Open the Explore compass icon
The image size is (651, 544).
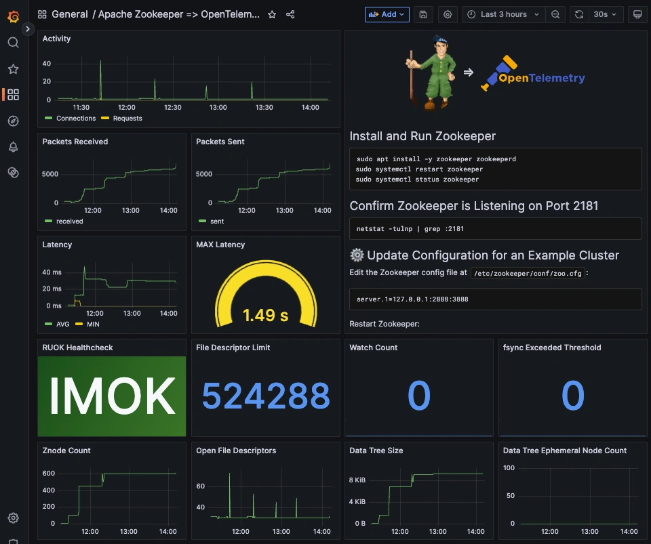(14, 121)
